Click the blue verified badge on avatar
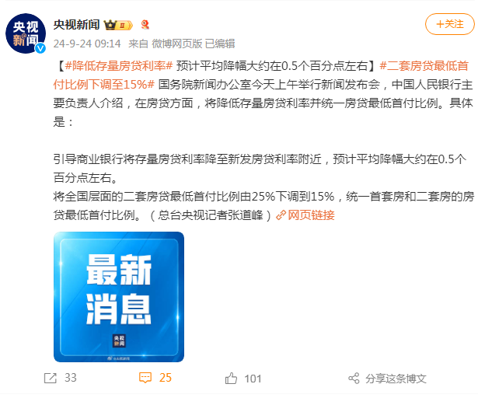Viewport: 478px width, 398px height. point(40,48)
